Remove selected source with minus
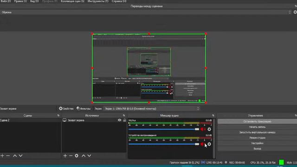The height and width of the screenshot is (167, 297). (71, 156)
